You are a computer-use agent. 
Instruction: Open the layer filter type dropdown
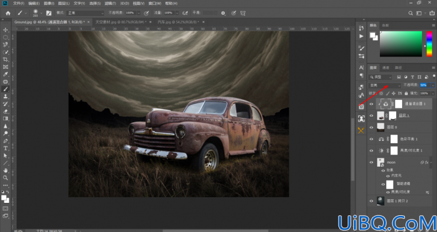click(380, 78)
